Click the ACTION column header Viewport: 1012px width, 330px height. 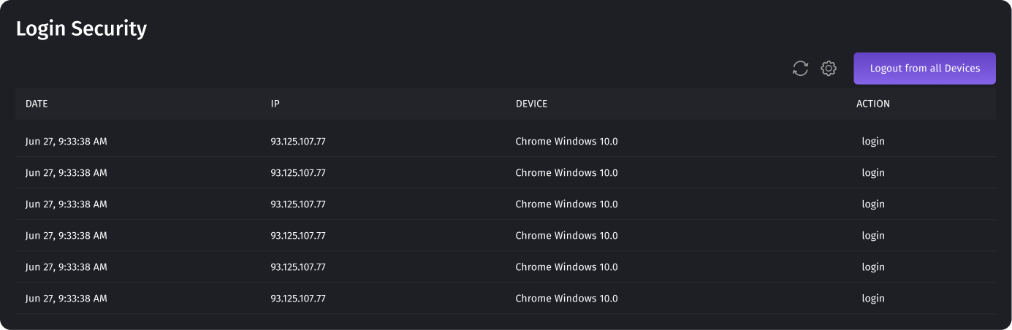873,104
